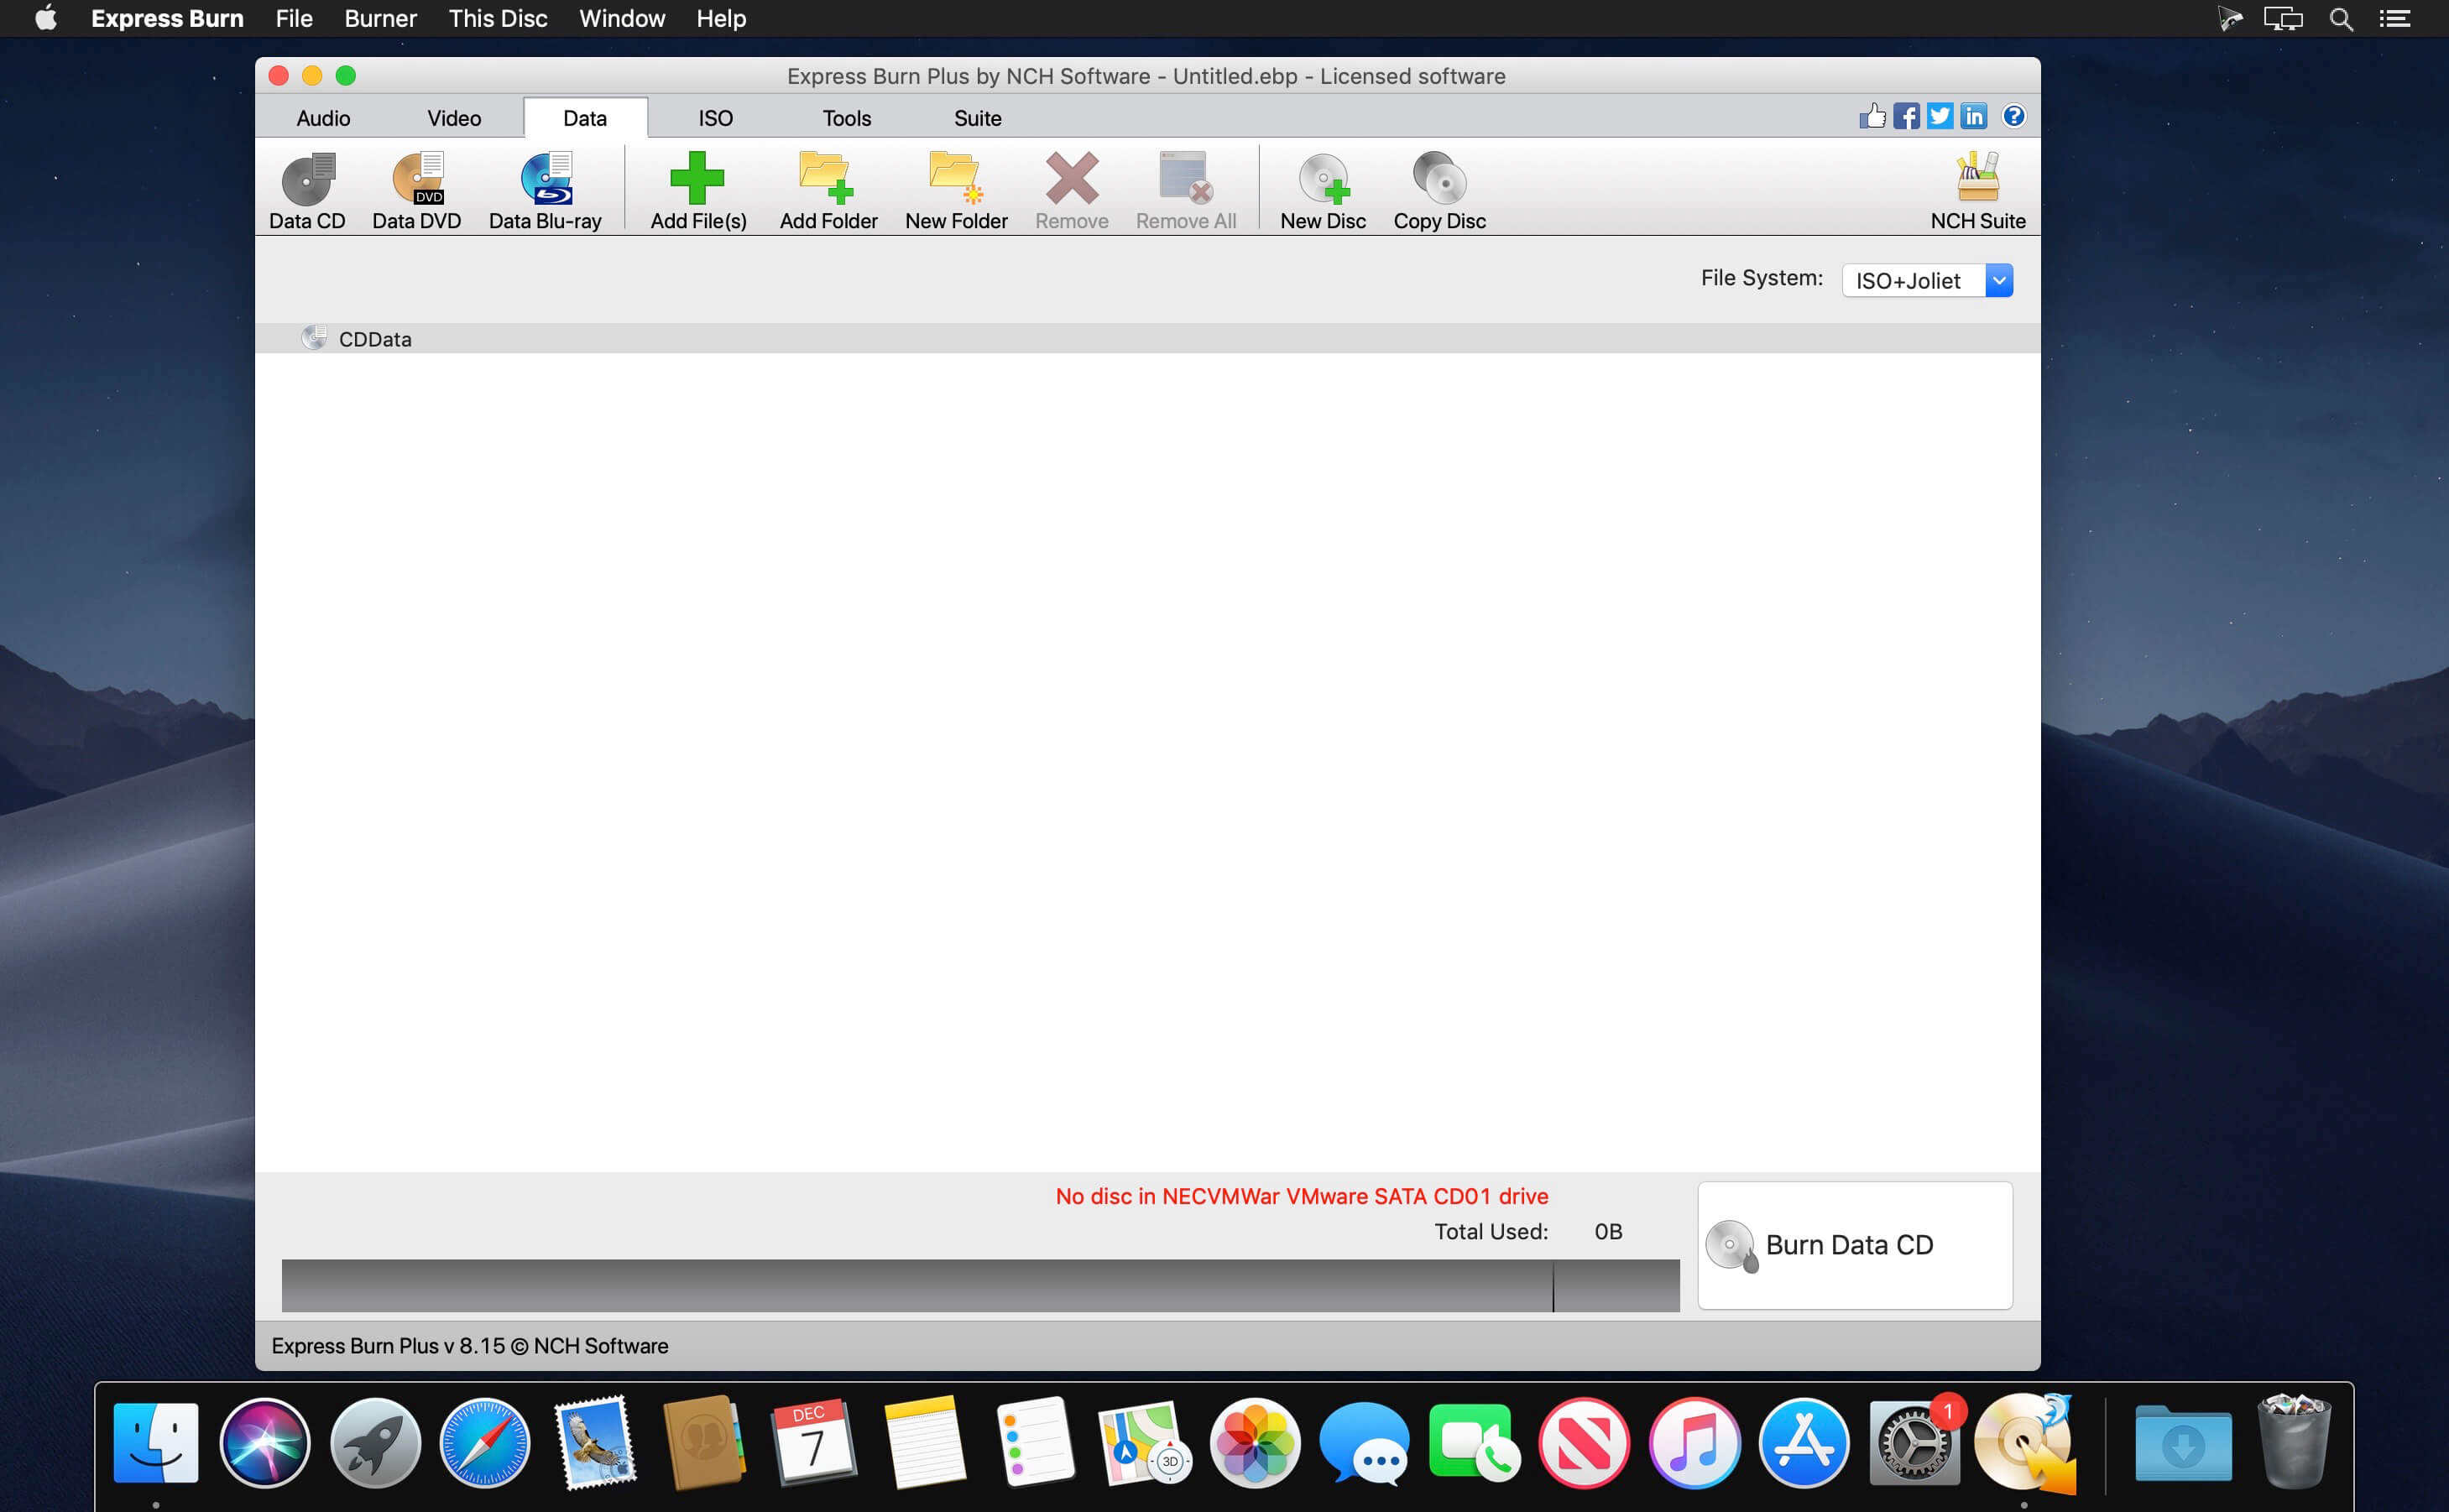Open Safari from the dock
This screenshot has height=1512, width=2449.
point(485,1442)
